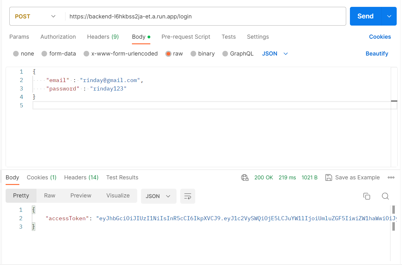Open the response format dropdown
The height and width of the screenshot is (267, 402).
coord(158,196)
